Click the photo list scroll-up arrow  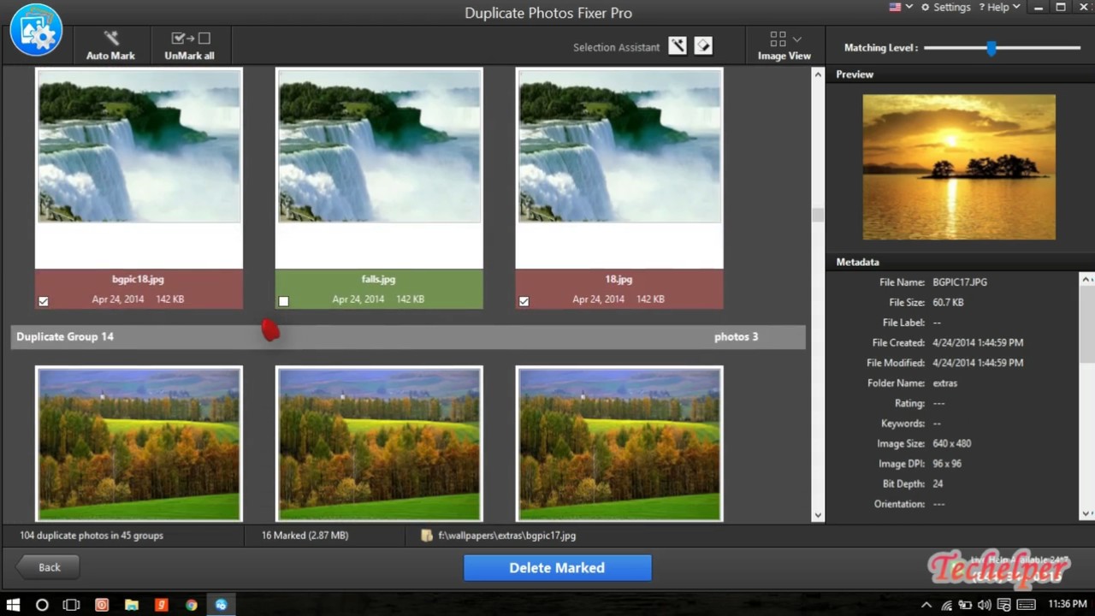point(818,75)
